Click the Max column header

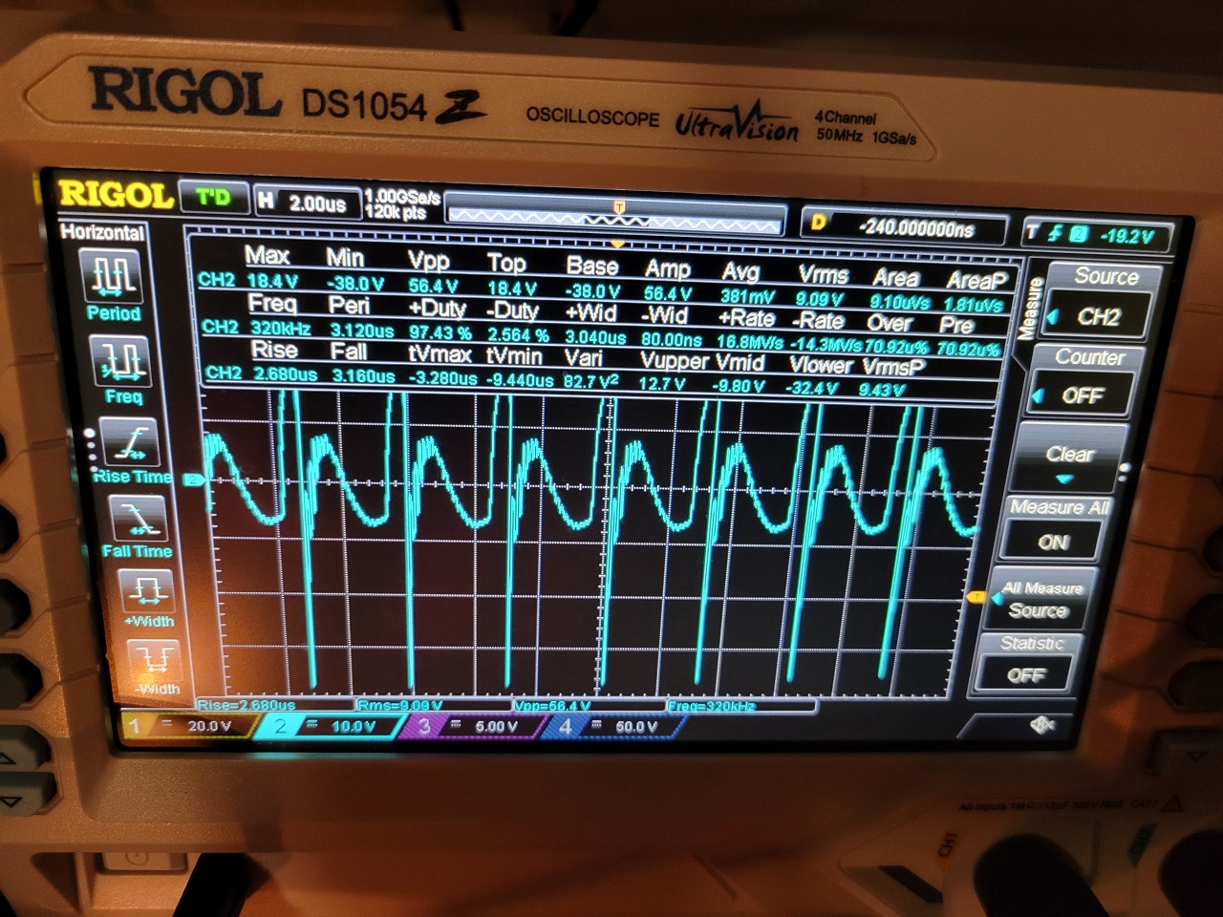click(x=267, y=255)
